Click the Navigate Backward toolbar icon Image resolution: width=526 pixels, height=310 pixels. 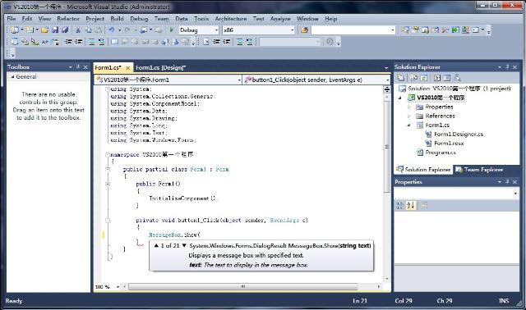point(143,30)
